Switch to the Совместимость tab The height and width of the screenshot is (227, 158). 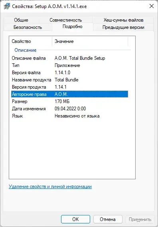click(66, 20)
